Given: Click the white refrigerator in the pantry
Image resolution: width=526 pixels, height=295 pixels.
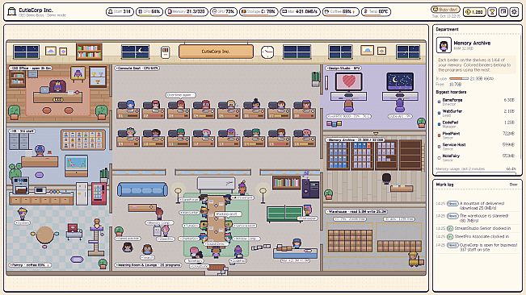Looking at the screenshot, I should pos(82,193).
